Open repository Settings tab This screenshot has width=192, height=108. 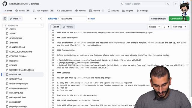[x=142, y=11]
